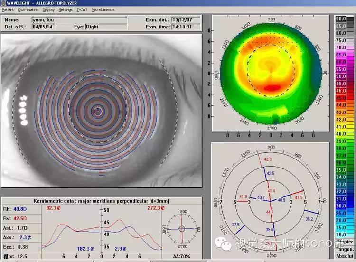The image size is (356, 262).
Task: Open the Settings menu
Action: (66, 9)
